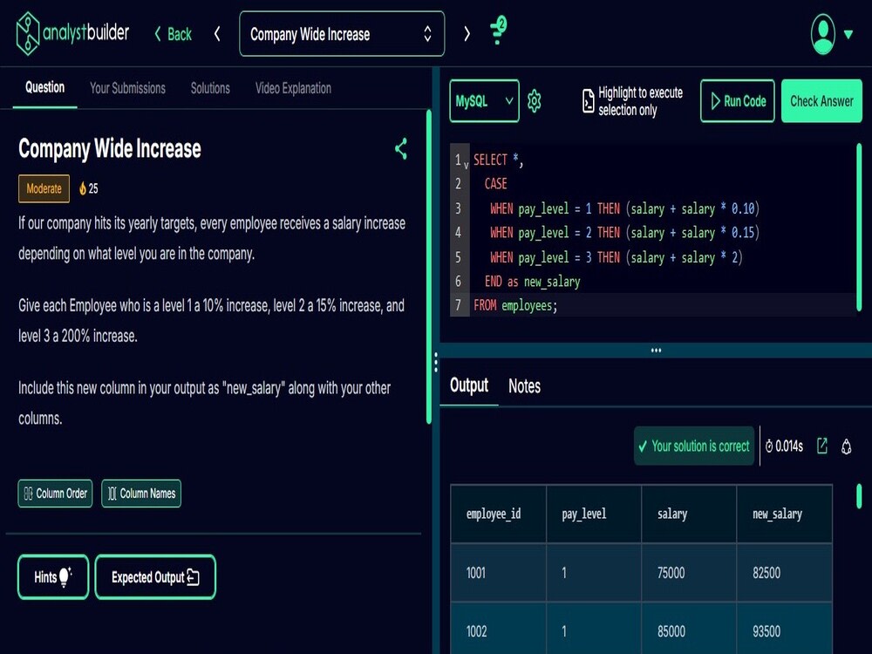Open the Solutions tab
The height and width of the screenshot is (654, 872).
pyautogui.click(x=210, y=88)
